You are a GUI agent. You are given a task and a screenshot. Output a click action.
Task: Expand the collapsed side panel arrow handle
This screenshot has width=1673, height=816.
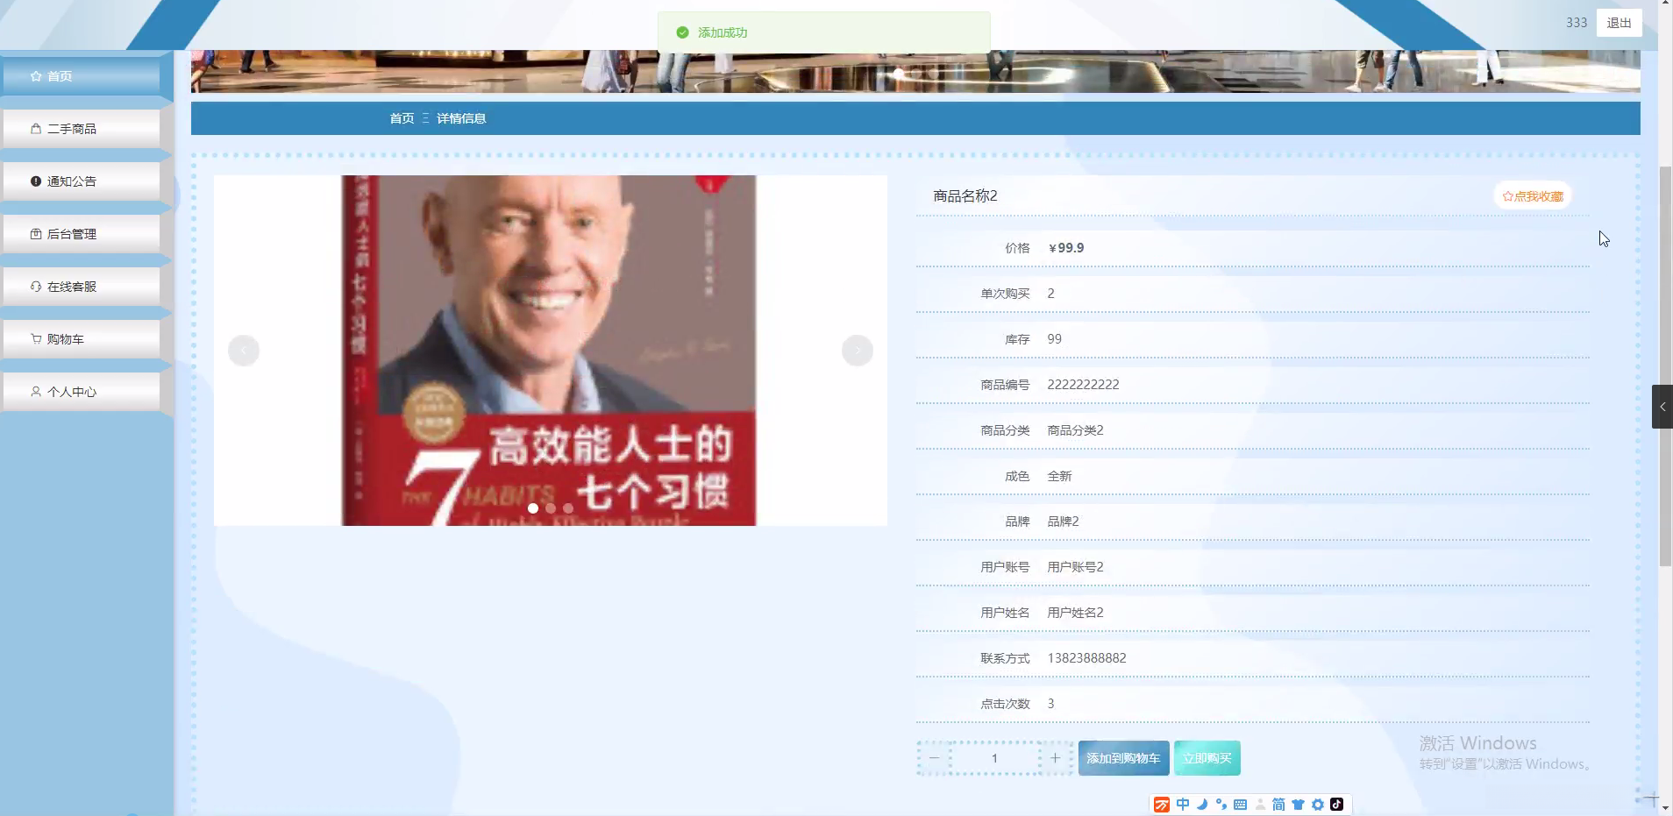[x=1662, y=407]
